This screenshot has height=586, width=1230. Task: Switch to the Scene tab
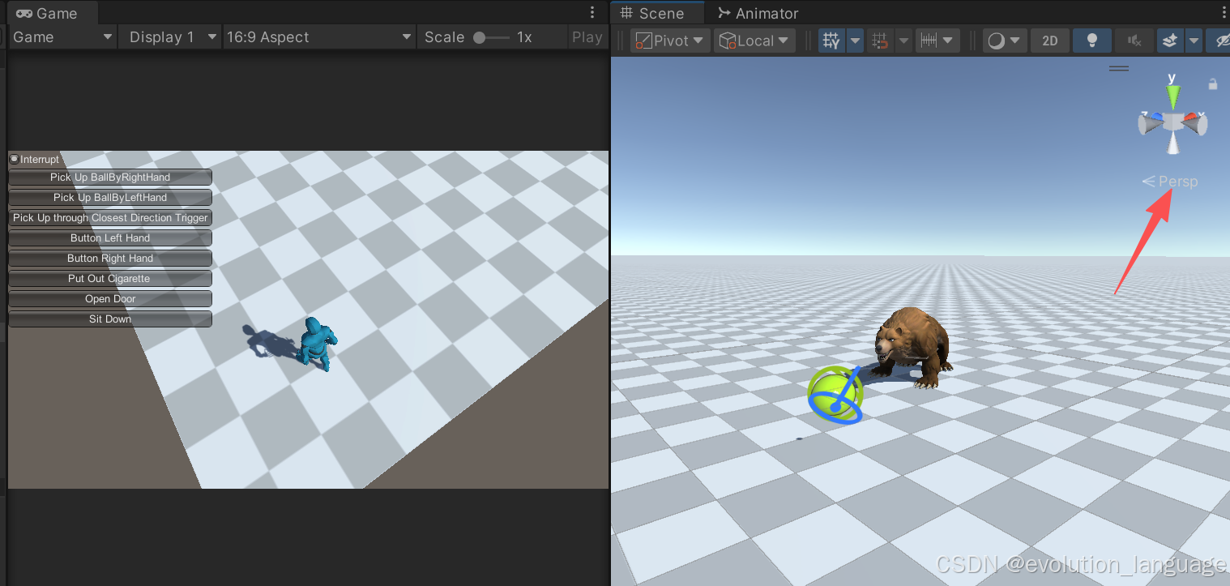(657, 13)
